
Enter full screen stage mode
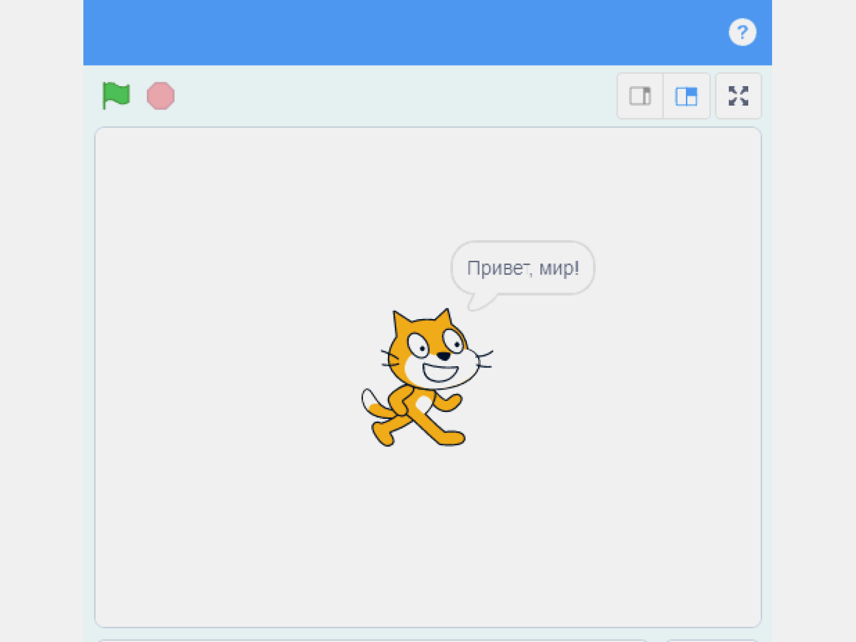[738, 96]
